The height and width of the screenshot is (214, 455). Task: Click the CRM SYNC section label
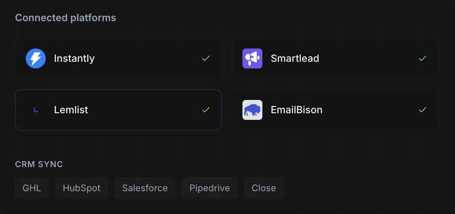click(39, 164)
